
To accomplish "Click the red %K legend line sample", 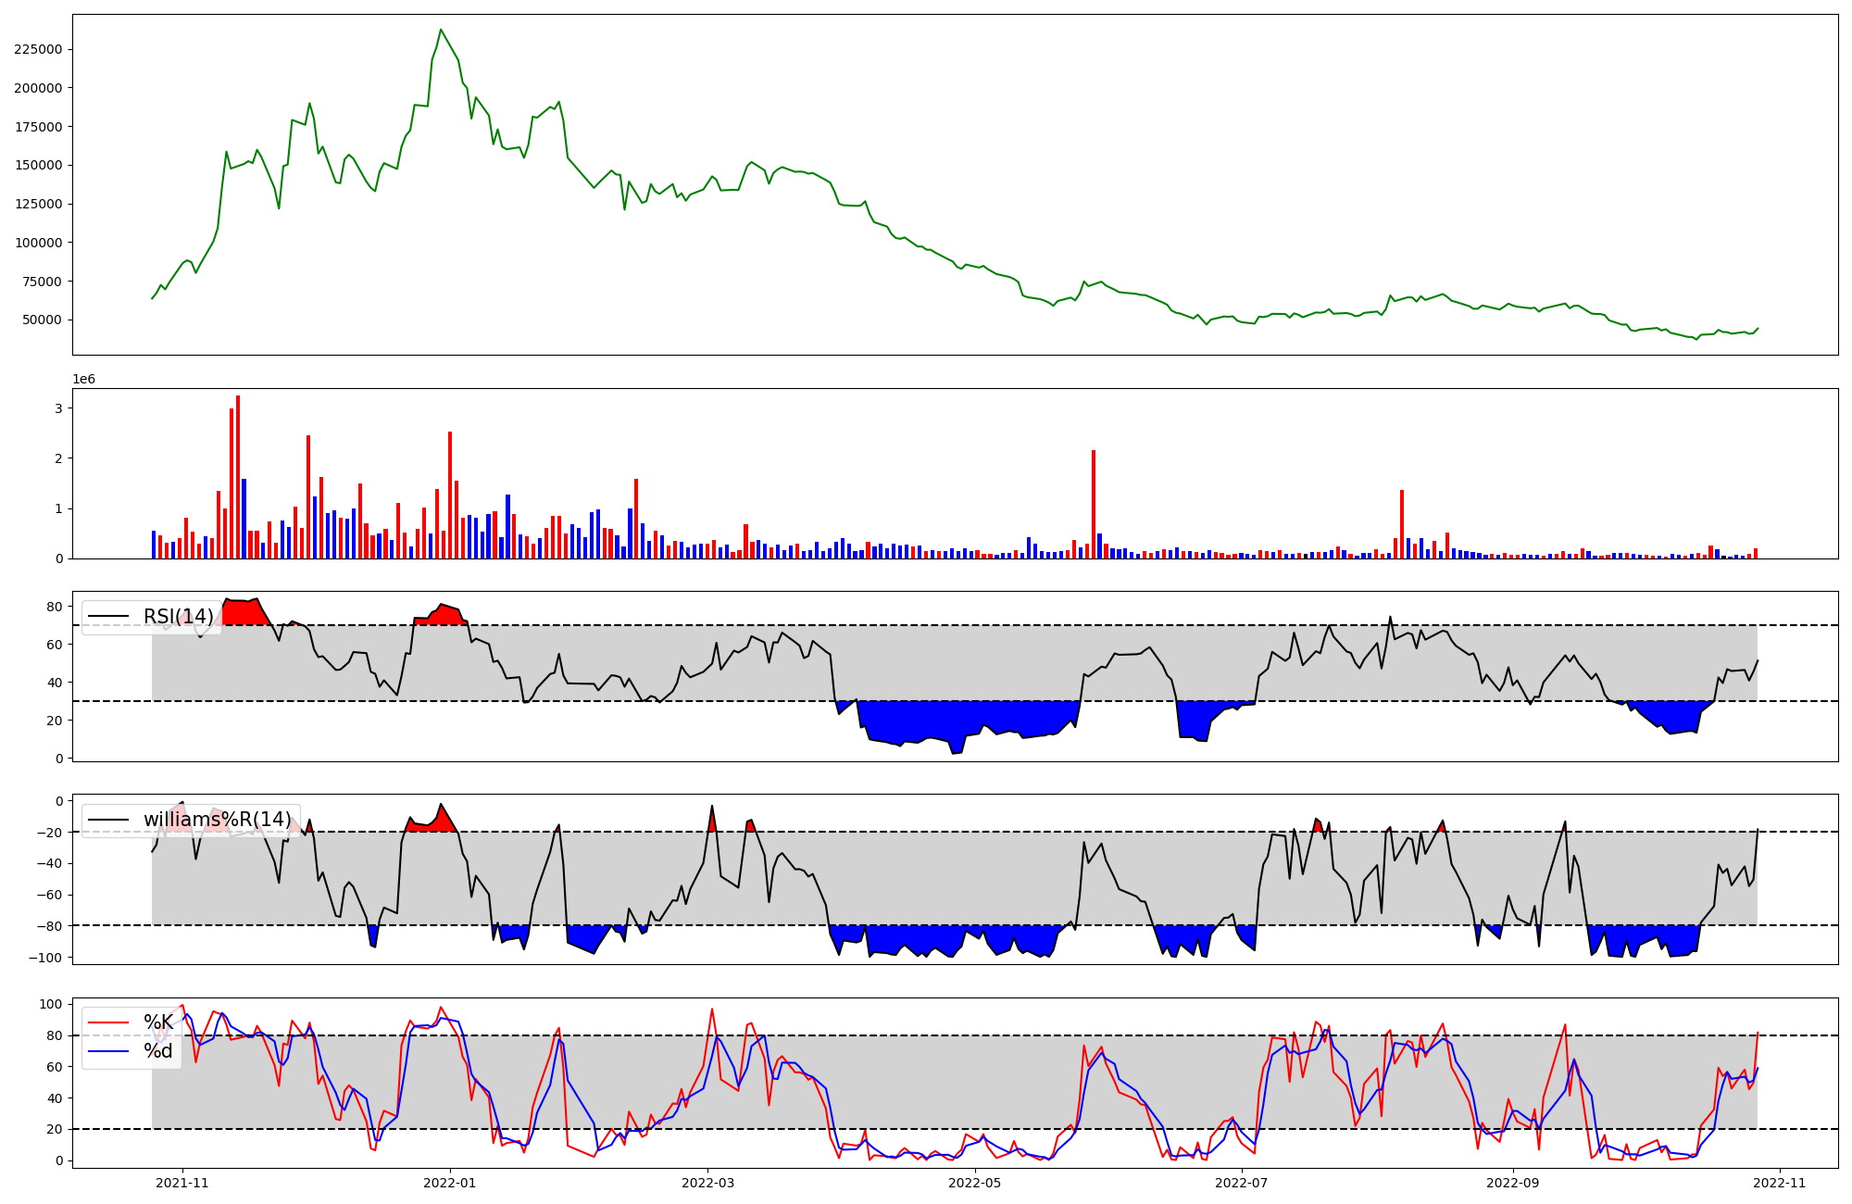I will [x=107, y=1022].
